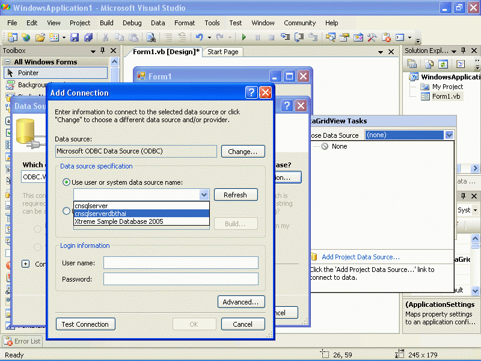This screenshot has height=361, width=481.
Task: Open the Debug menu
Action: [x=132, y=23]
